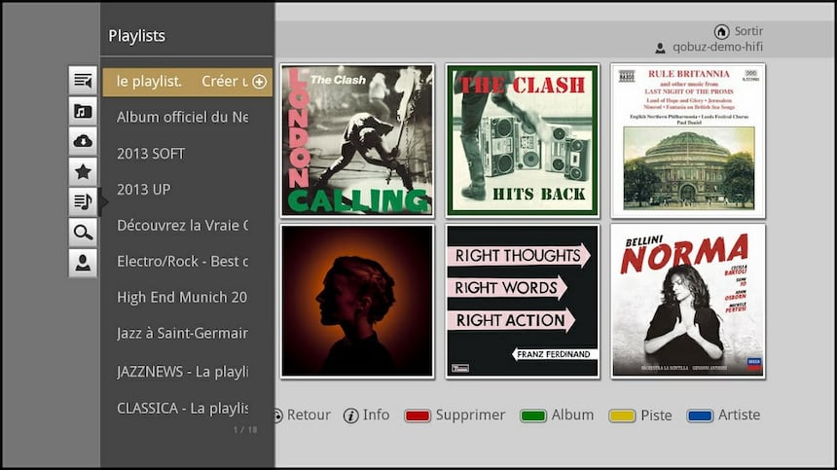Image resolution: width=837 pixels, height=470 pixels.
Task: Click the Piste text label
Action: [657, 416]
